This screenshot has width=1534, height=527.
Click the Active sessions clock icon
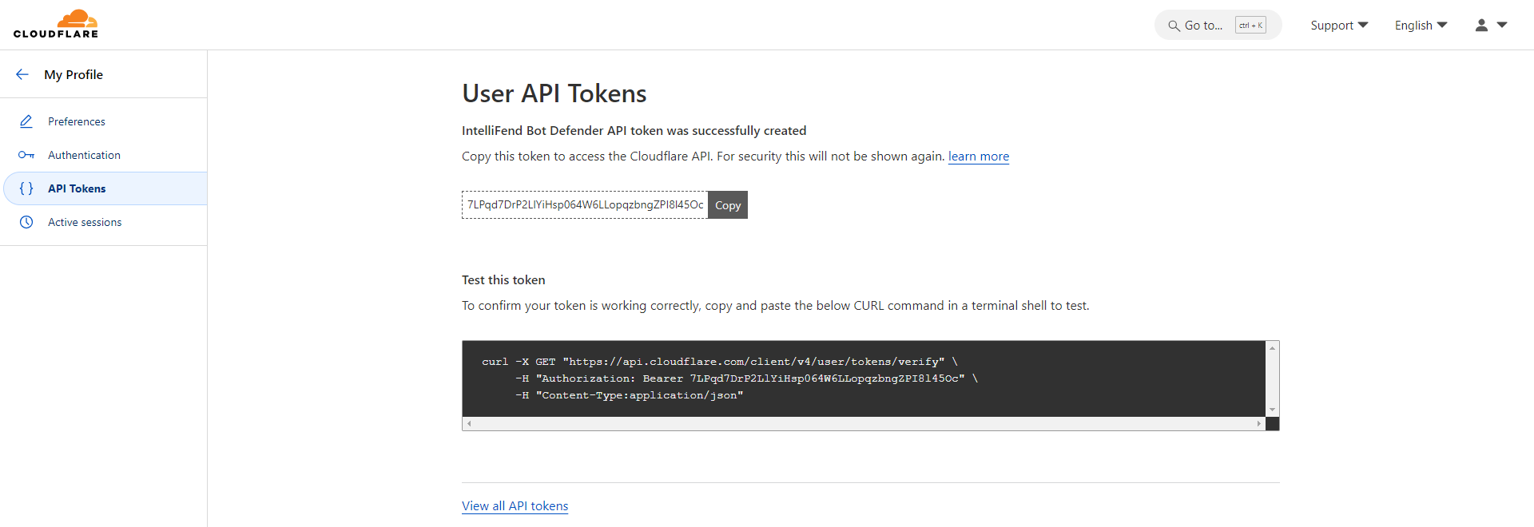point(26,222)
